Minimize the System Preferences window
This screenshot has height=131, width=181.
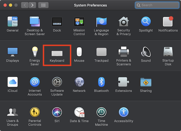(11, 5)
